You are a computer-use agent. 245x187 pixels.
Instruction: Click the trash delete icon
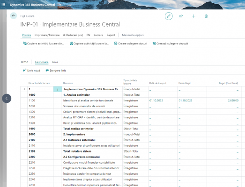(206, 16)
